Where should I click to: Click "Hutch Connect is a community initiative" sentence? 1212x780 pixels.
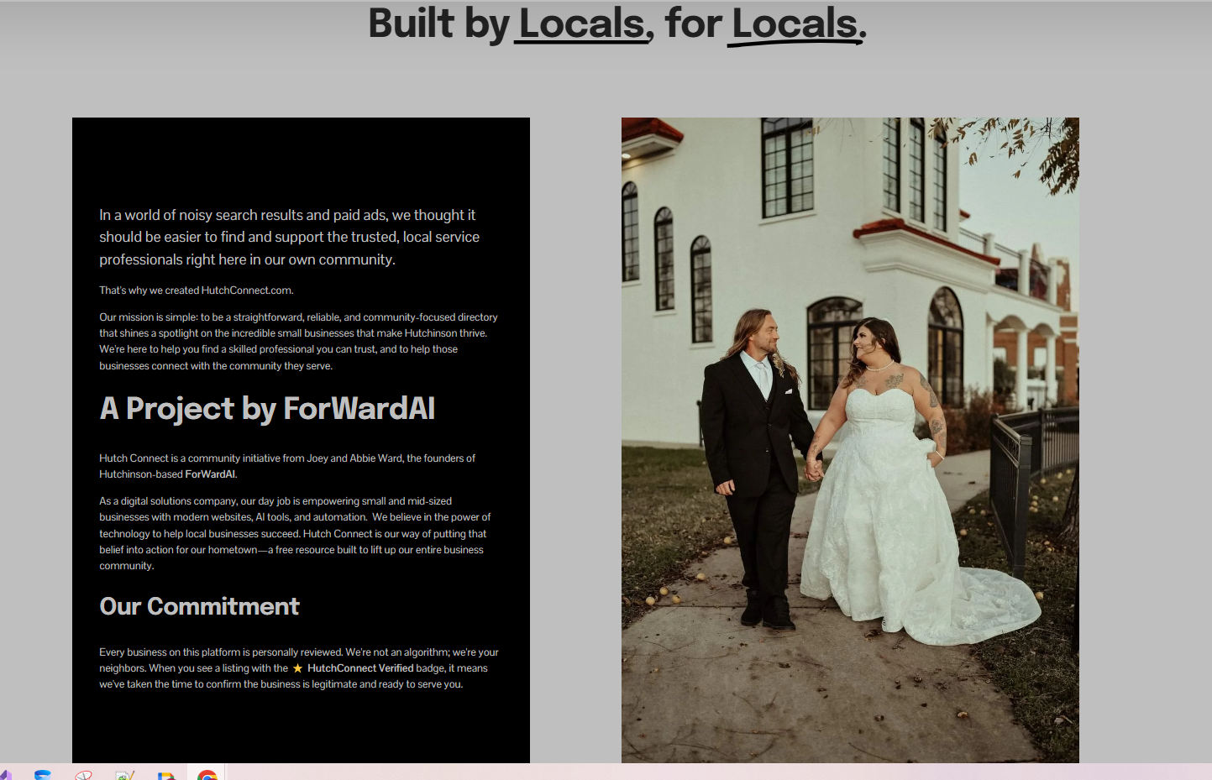tap(287, 466)
